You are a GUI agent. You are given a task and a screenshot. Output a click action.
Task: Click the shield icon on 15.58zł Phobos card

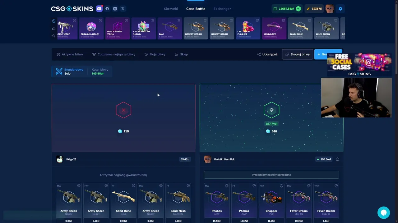227,186
